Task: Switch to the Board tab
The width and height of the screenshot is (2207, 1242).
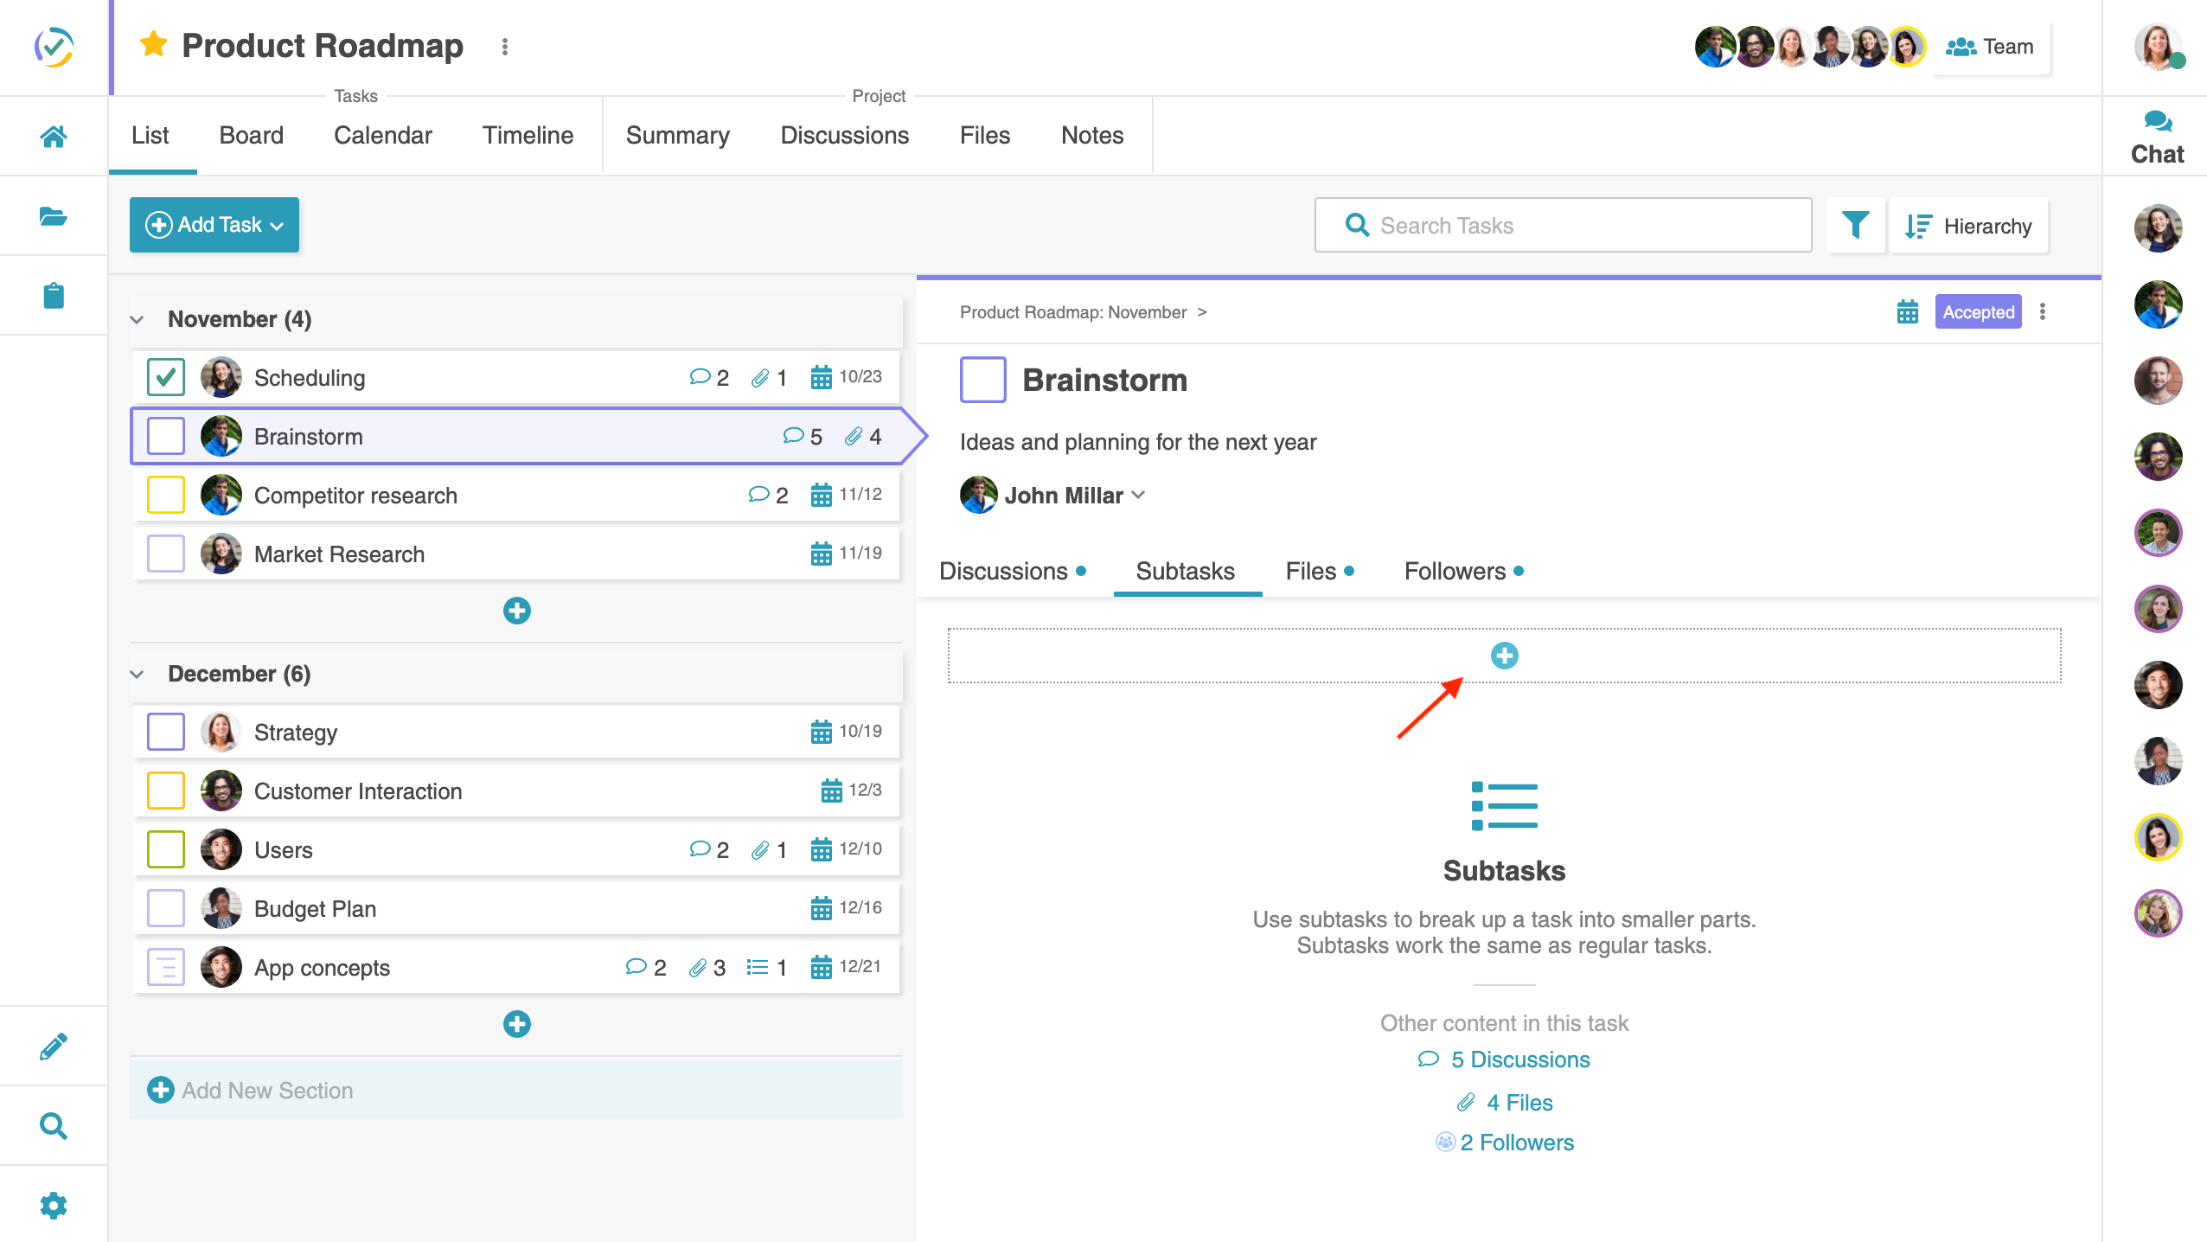Action: pos(250,135)
